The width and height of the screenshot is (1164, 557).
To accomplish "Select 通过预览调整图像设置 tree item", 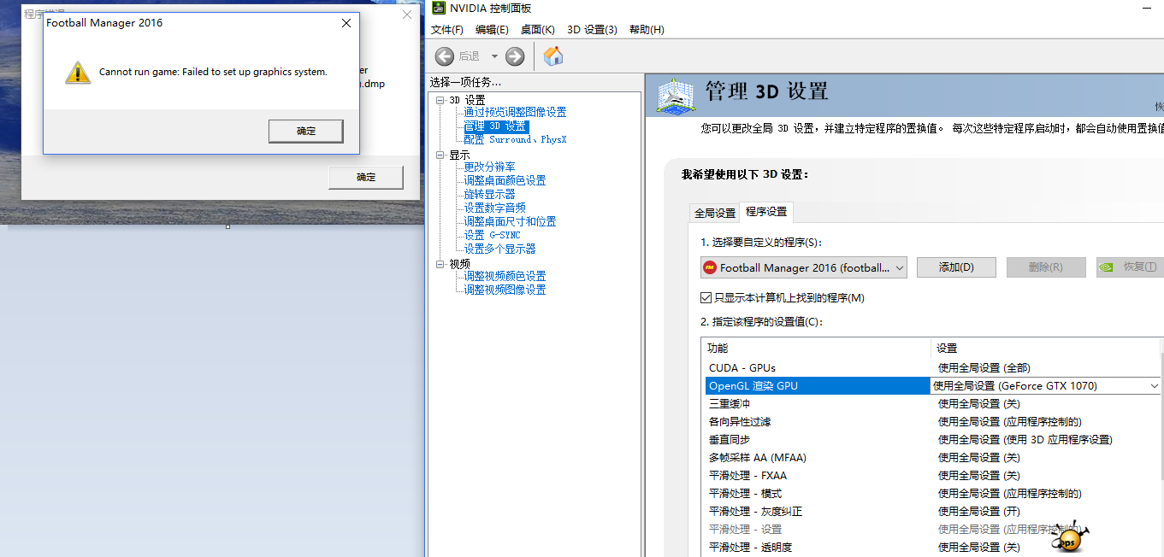I will pyautogui.click(x=515, y=112).
